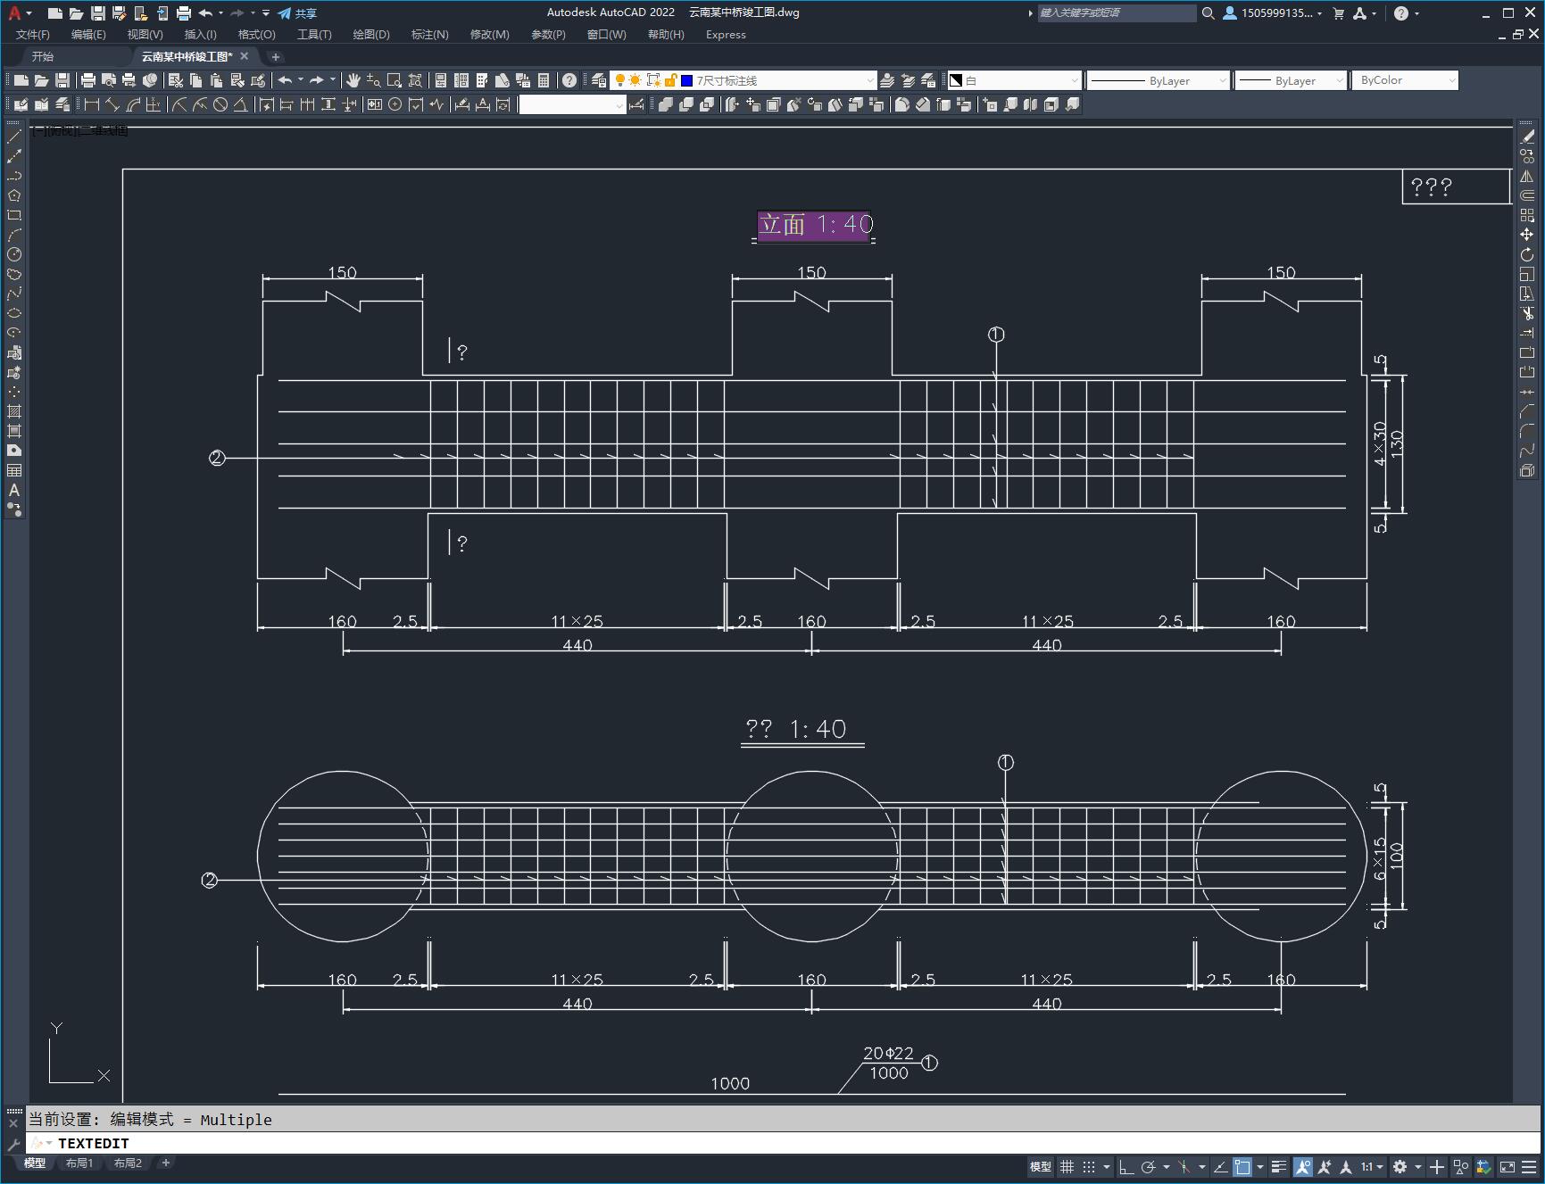
Task: Toggle 2D object snap in the status bar
Action: (x=1242, y=1167)
